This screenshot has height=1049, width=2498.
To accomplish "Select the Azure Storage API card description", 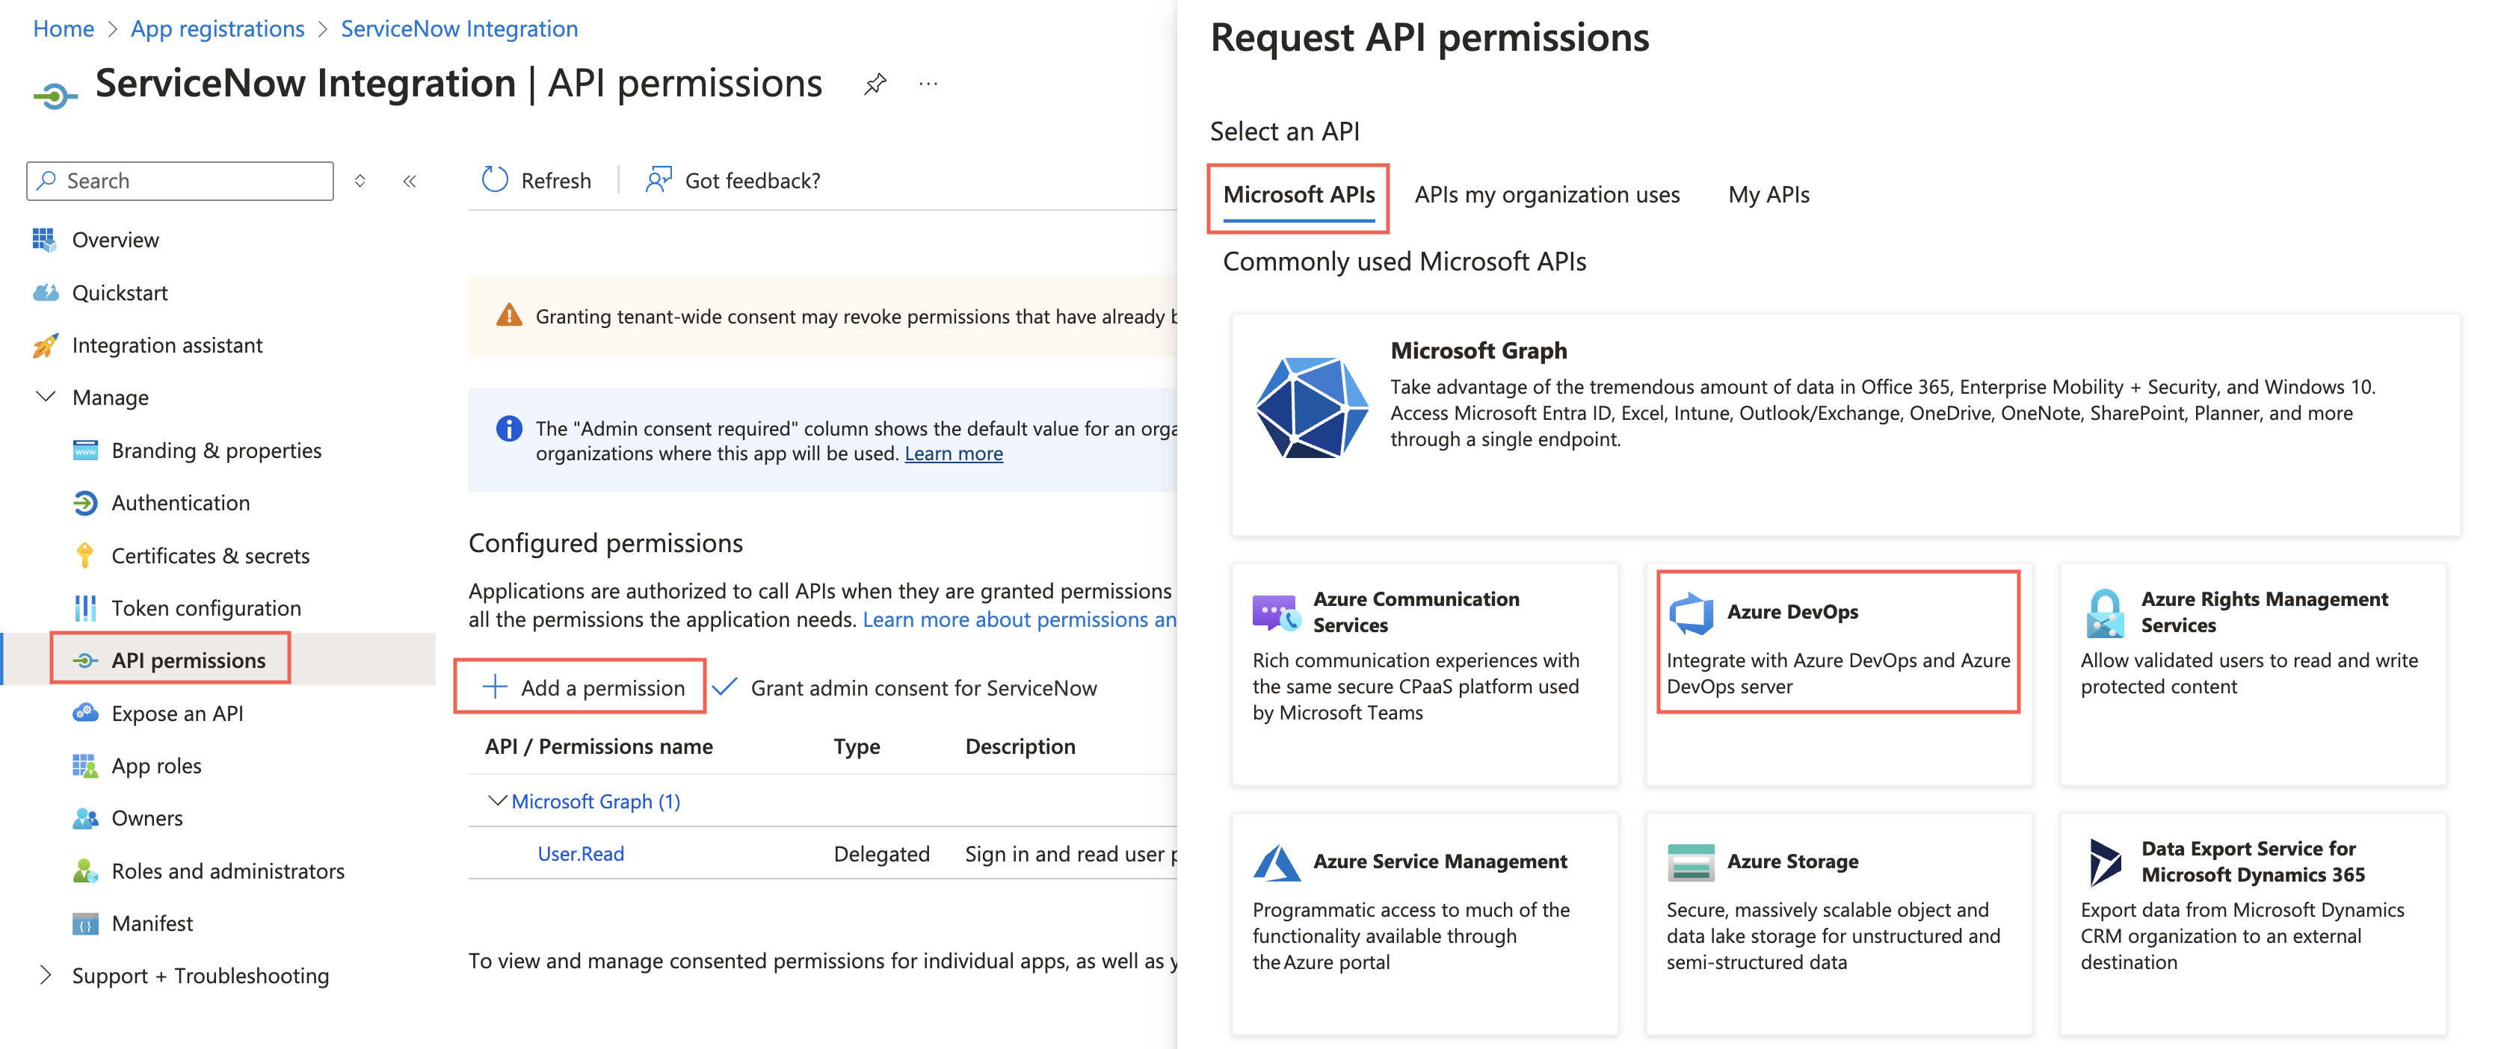I will 1833,935.
